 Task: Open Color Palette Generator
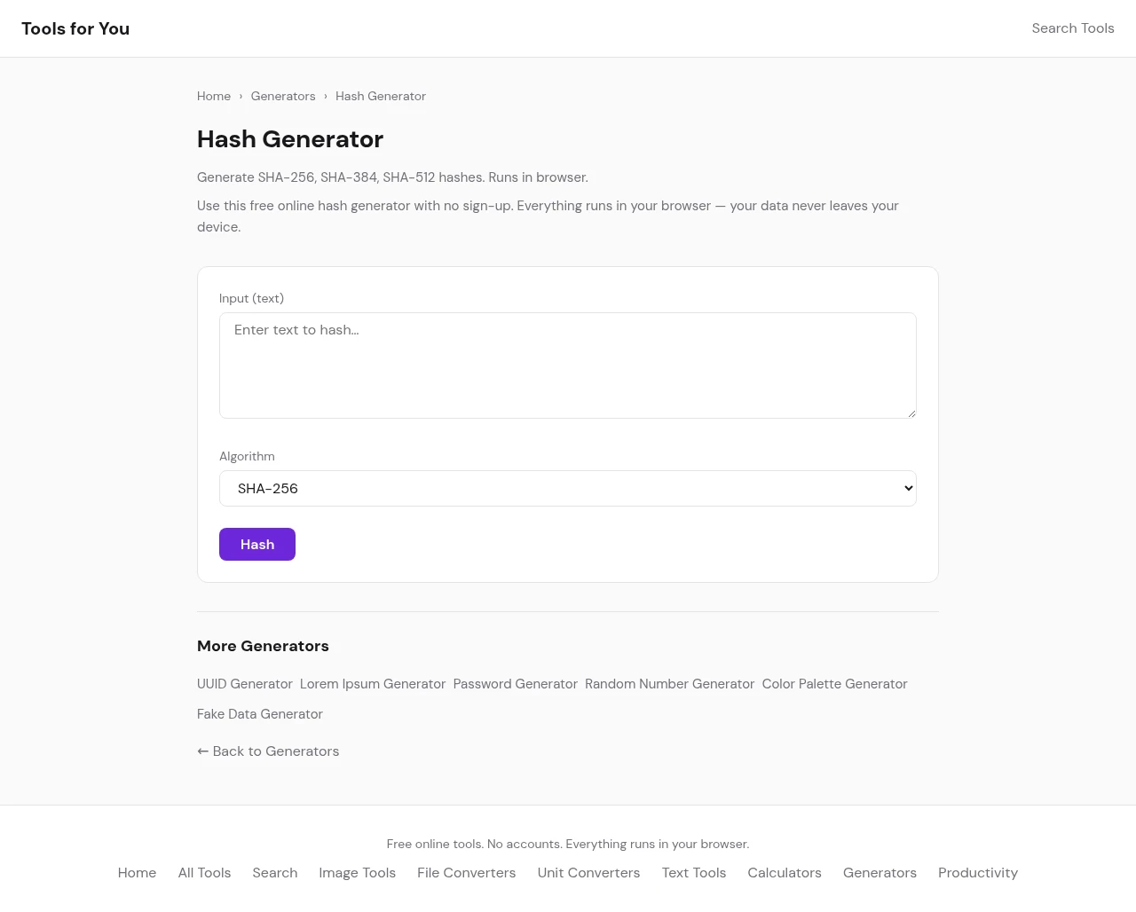[834, 684]
